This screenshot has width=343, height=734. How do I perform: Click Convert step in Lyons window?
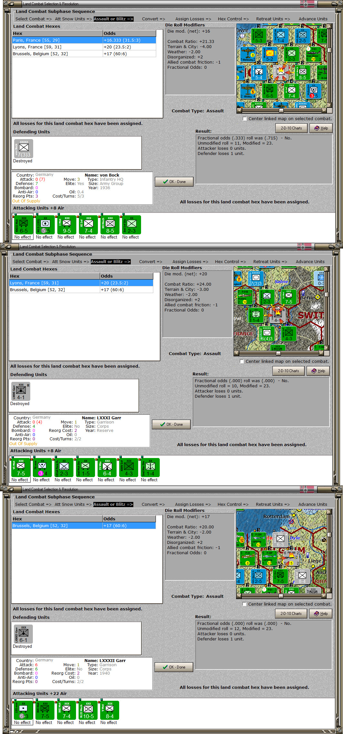point(150,262)
